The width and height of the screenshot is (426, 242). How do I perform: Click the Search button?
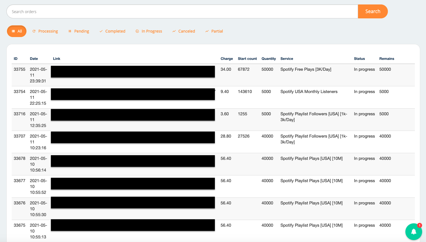click(373, 11)
